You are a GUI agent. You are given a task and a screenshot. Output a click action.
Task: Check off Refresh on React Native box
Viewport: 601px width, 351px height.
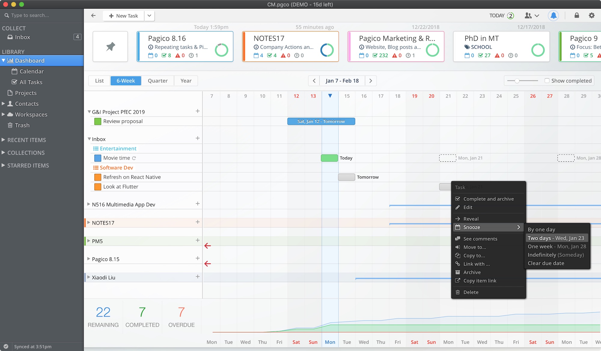[x=98, y=177]
